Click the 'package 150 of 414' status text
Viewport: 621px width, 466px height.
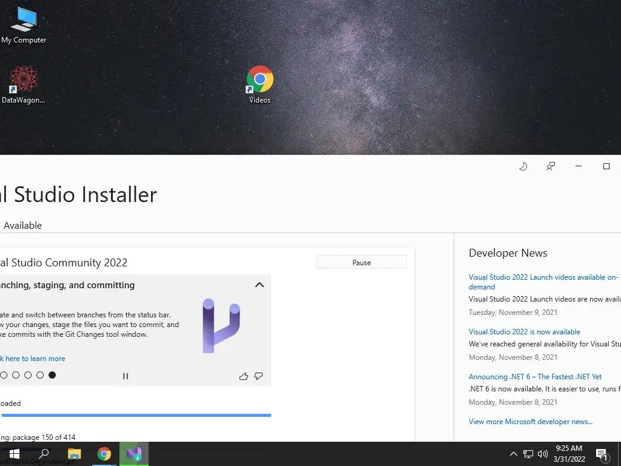pyautogui.click(x=44, y=437)
